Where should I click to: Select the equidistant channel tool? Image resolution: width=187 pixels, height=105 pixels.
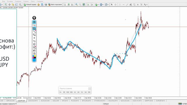(131, 5)
